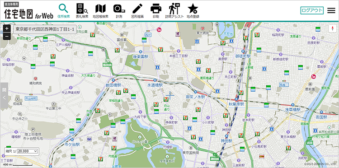
Task: Click the 地点登録 star icon
Action: click(193, 11)
